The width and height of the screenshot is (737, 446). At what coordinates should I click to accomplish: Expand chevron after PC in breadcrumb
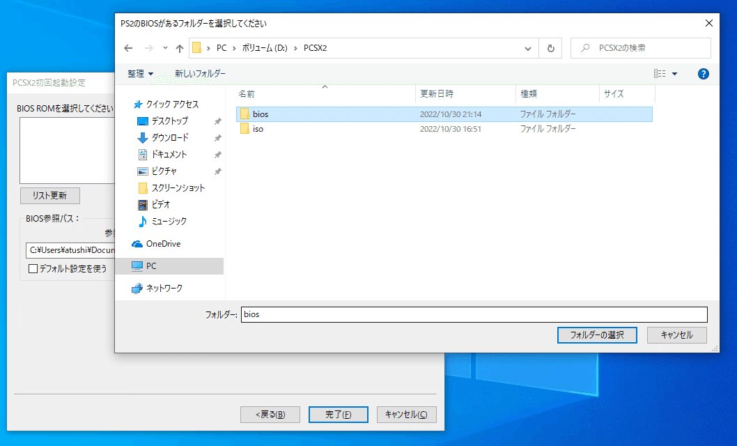point(234,48)
